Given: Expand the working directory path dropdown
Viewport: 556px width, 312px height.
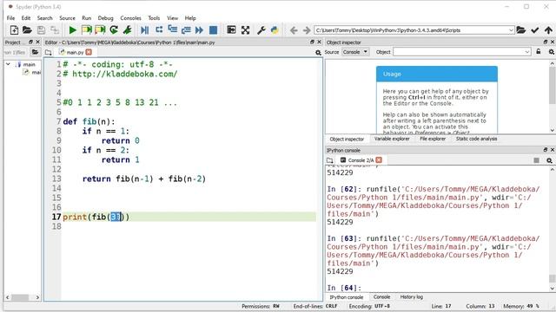Looking at the screenshot, I should 511,30.
